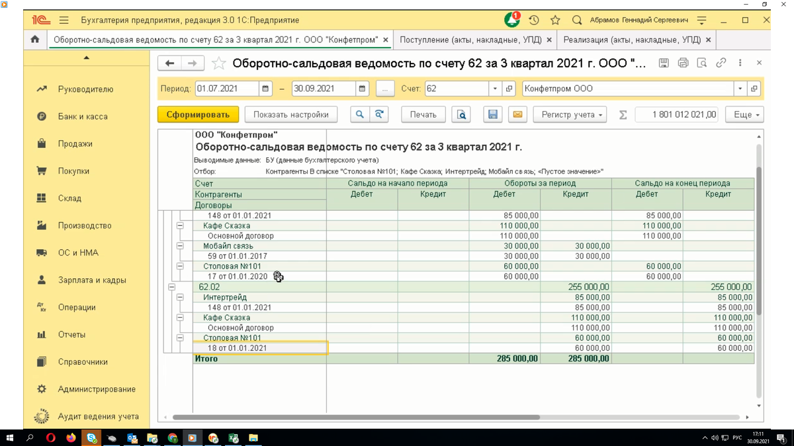Open Windows Start menu
The image size is (794, 446).
point(10,437)
